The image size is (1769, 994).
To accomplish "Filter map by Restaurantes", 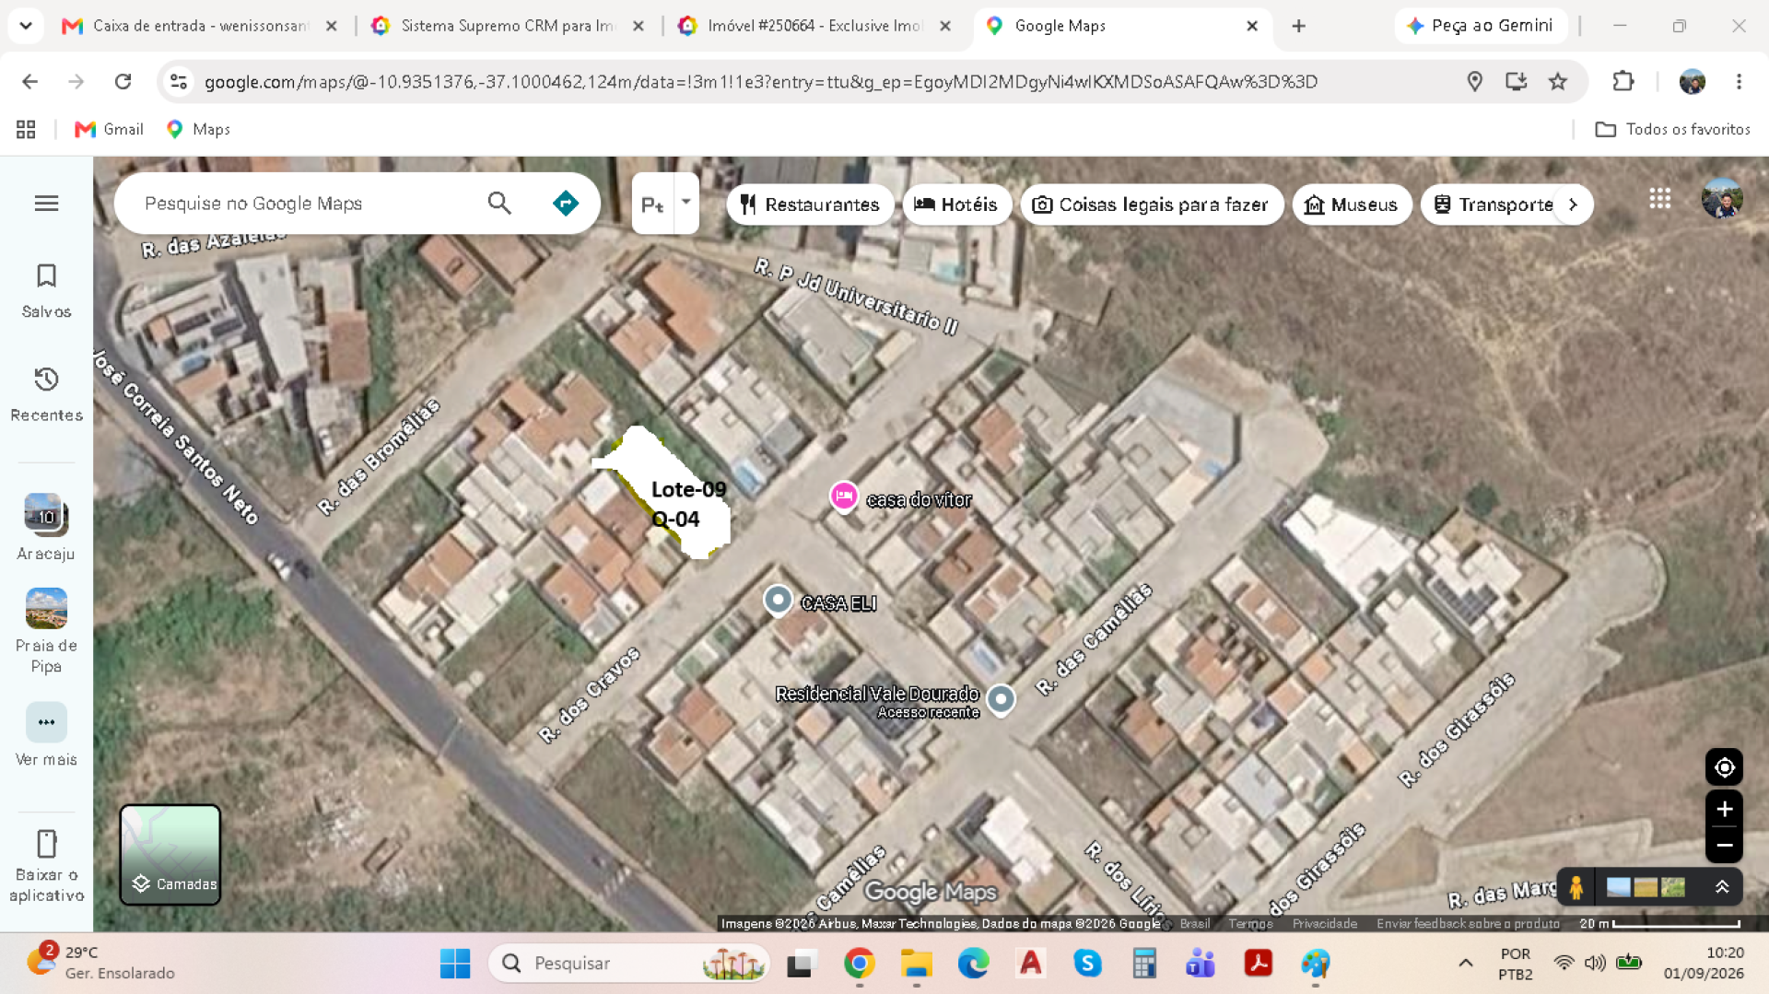I will (810, 205).
